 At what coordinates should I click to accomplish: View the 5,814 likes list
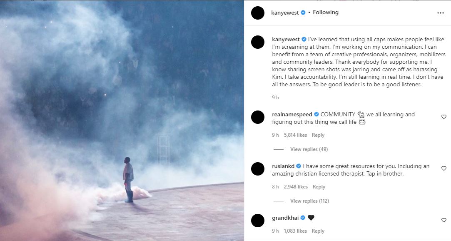click(x=295, y=135)
